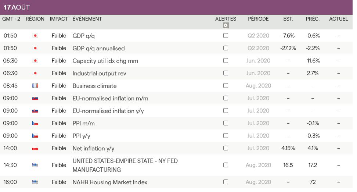This screenshot has width=357, height=192.
Task: Open the alerts settings gear icon
Action: coord(226,25)
